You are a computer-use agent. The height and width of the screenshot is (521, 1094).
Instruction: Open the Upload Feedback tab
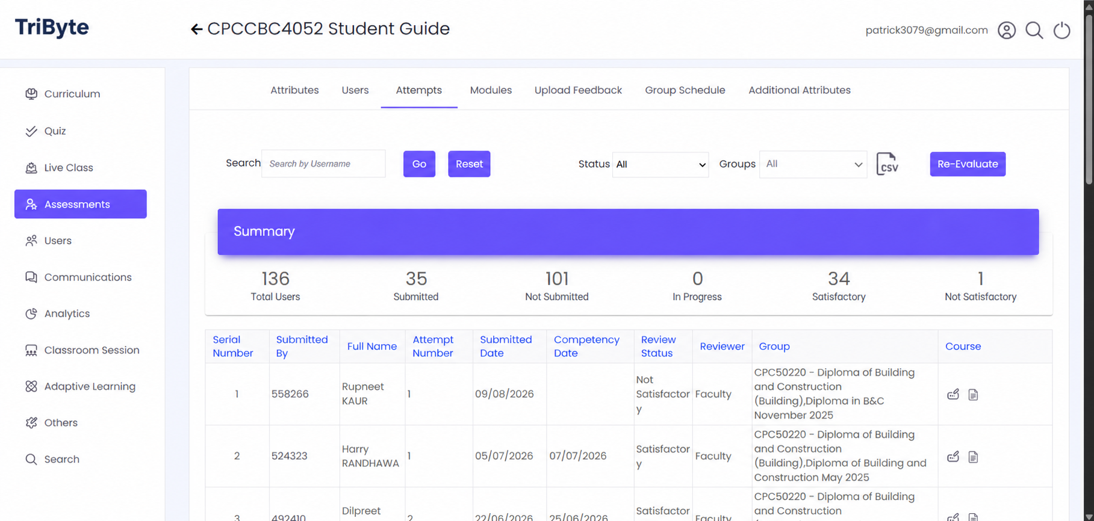coord(578,90)
